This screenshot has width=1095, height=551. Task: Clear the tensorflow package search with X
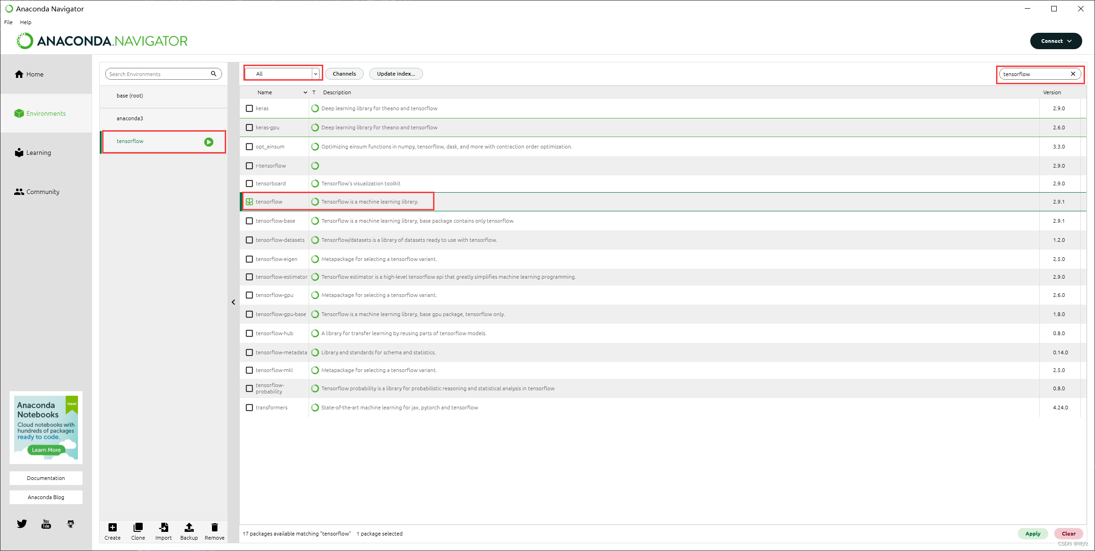(1073, 74)
